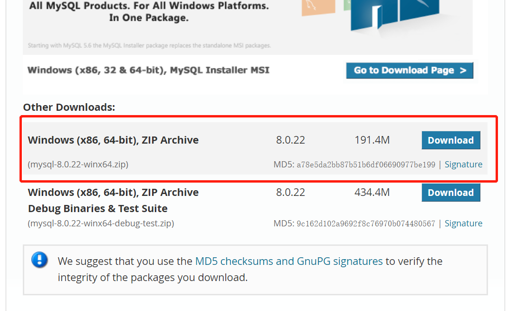The image size is (507, 311).
Task: Open Signature link for mysql-8.0.22-winx64.zip
Action: point(463,165)
